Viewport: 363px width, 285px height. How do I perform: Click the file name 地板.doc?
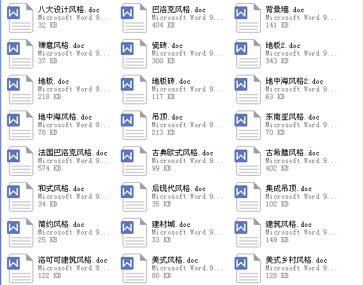pyautogui.click(x=54, y=81)
